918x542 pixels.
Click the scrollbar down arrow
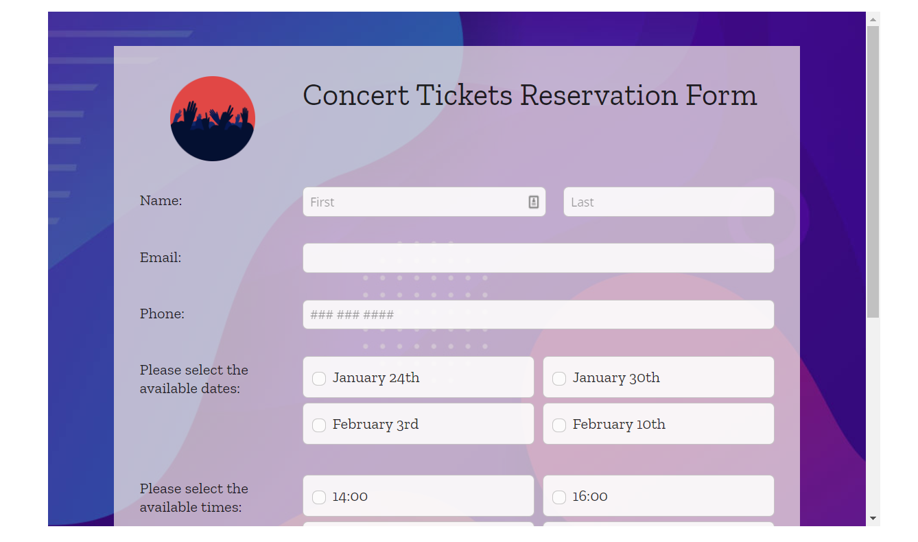click(x=873, y=519)
